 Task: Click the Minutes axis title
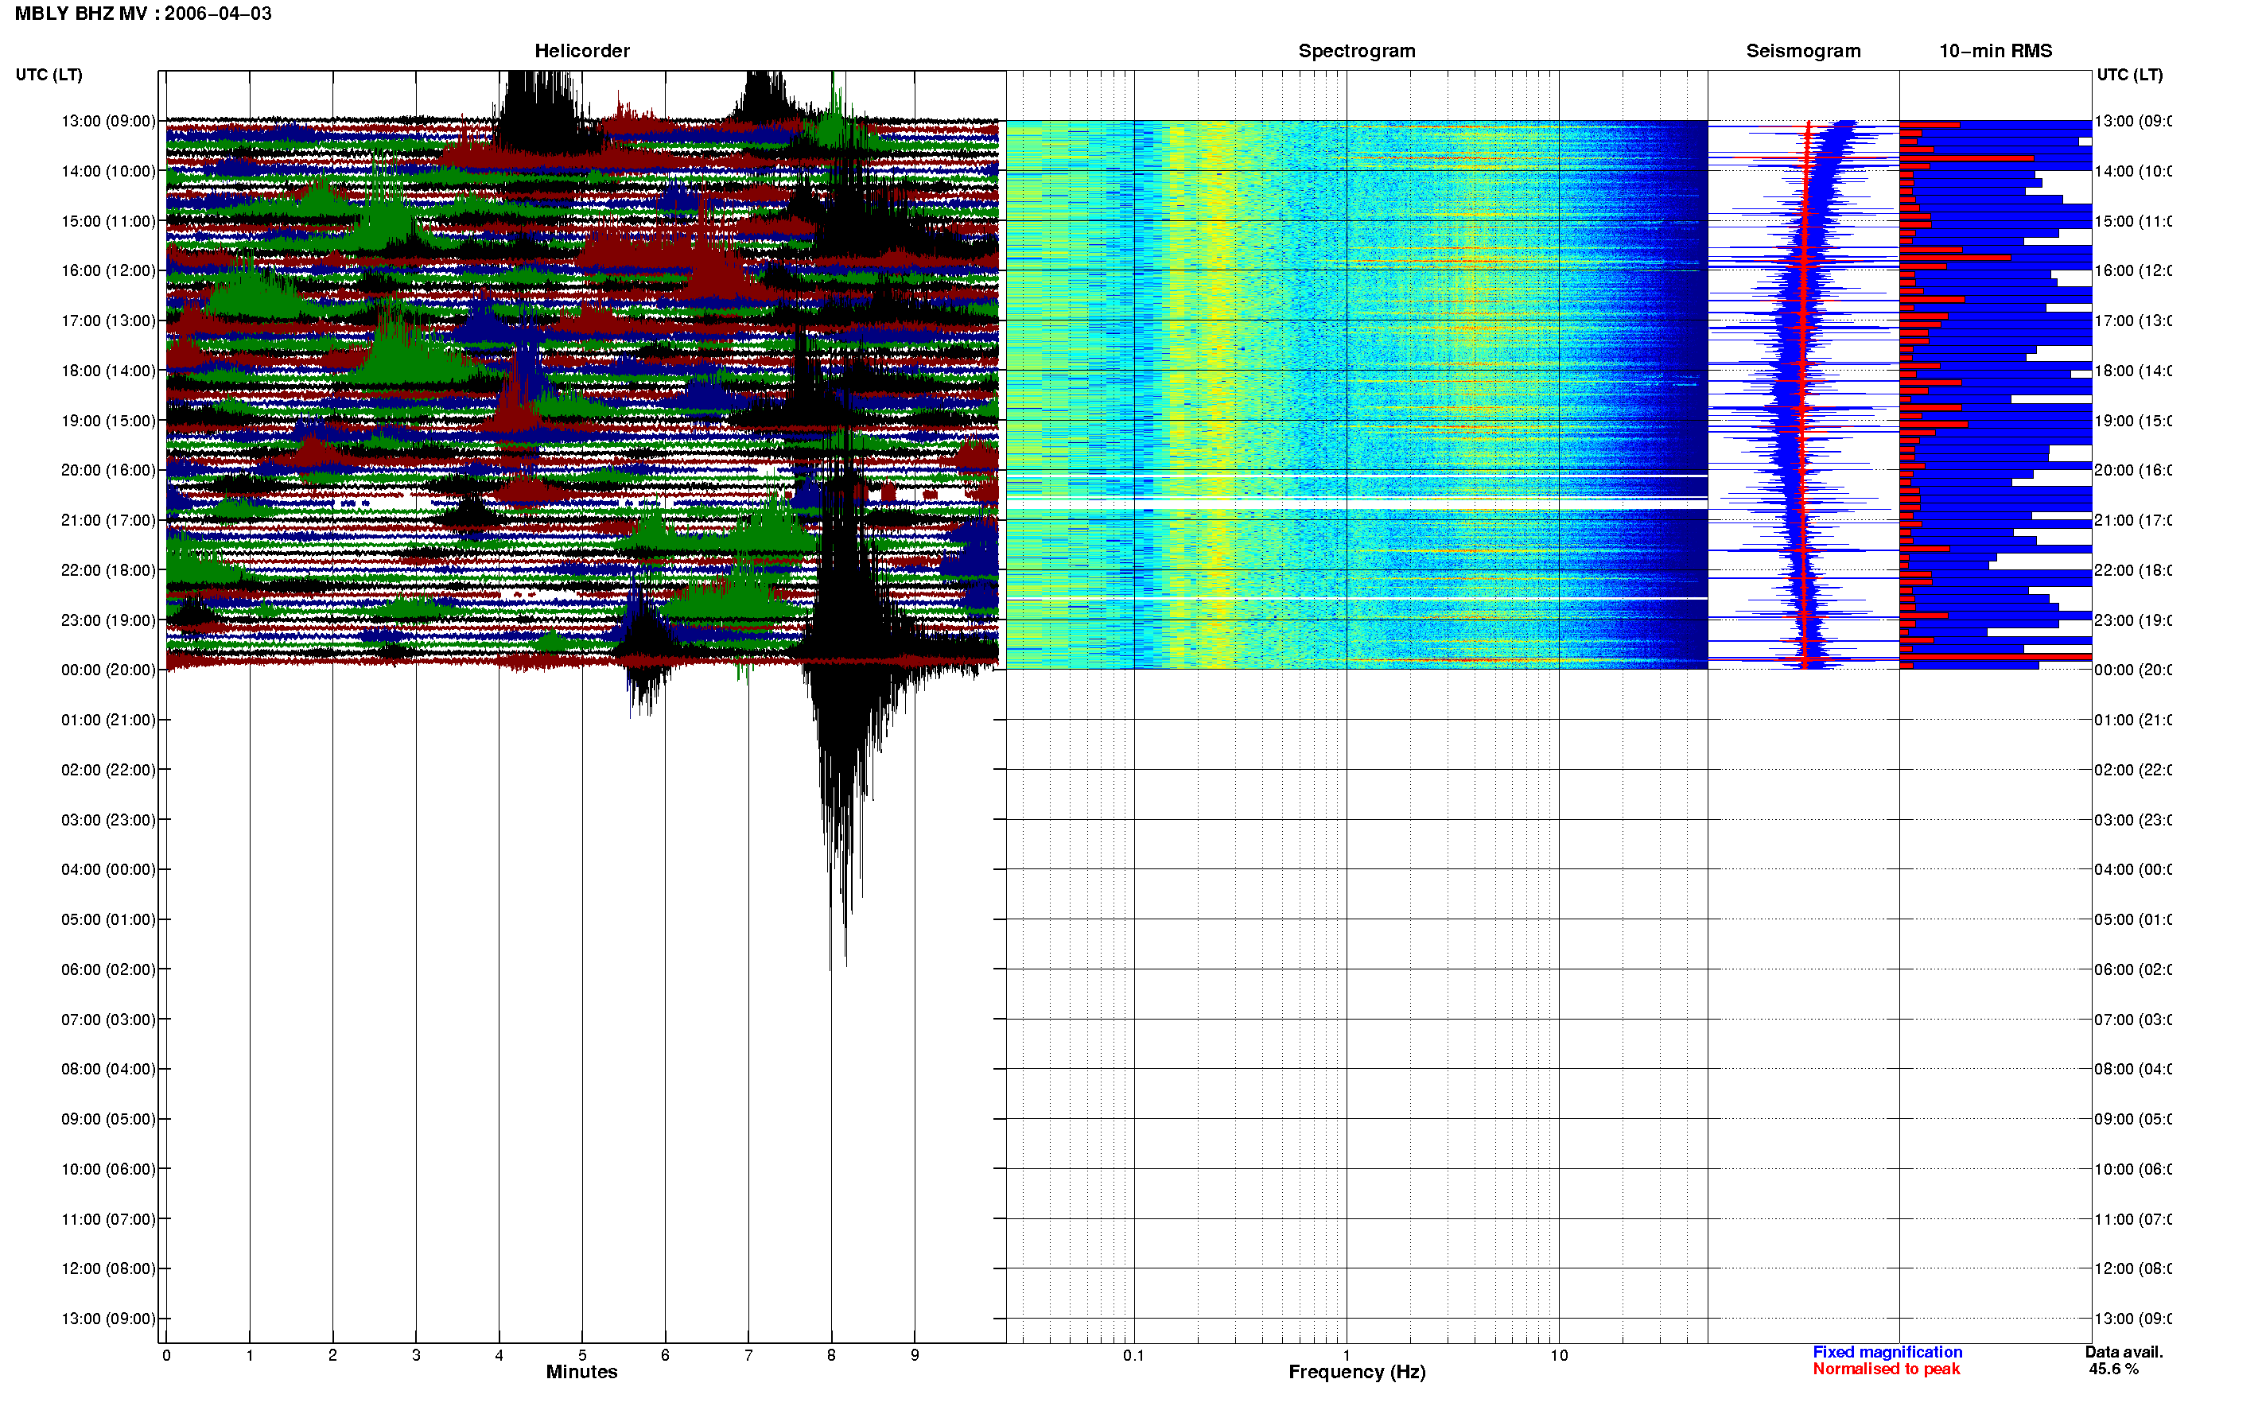tap(581, 1372)
